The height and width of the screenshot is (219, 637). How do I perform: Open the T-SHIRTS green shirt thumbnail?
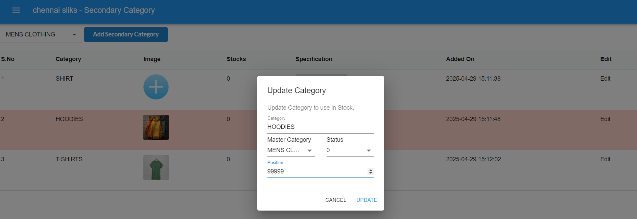[156, 168]
